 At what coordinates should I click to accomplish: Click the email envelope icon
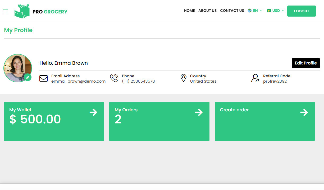tap(43, 78)
